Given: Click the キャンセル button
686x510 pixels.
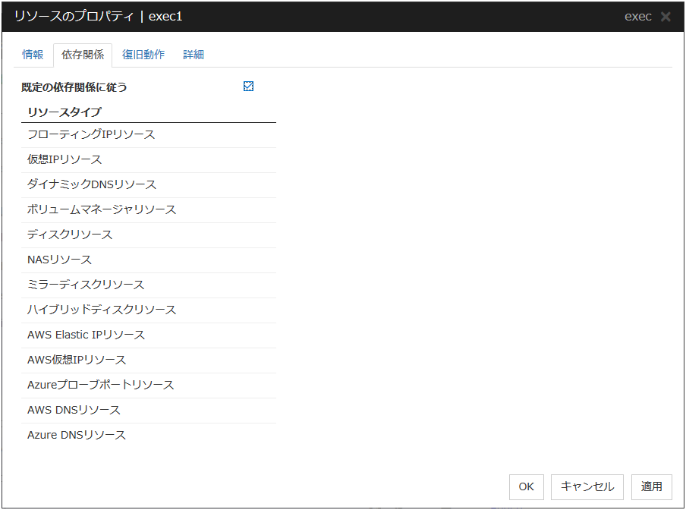Looking at the screenshot, I should click(x=587, y=486).
